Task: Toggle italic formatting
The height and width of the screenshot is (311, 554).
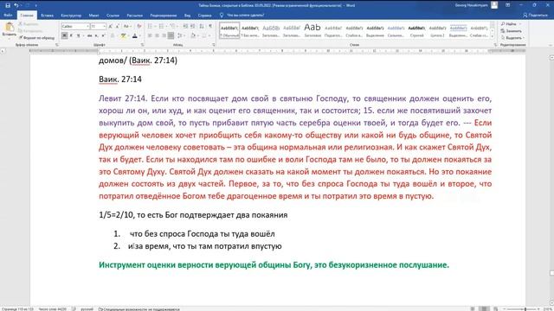Action: (x=71, y=35)
